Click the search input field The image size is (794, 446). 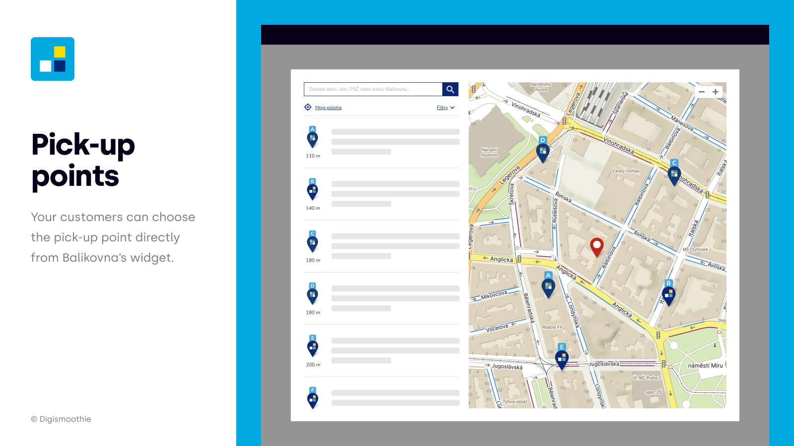(372, 89)
